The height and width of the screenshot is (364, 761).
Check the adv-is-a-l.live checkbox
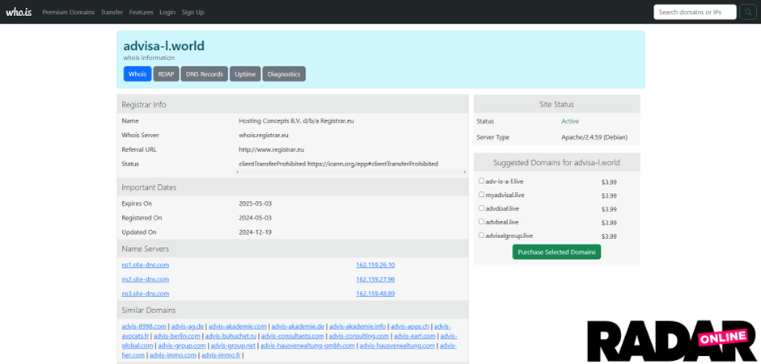tap(481, 181)
